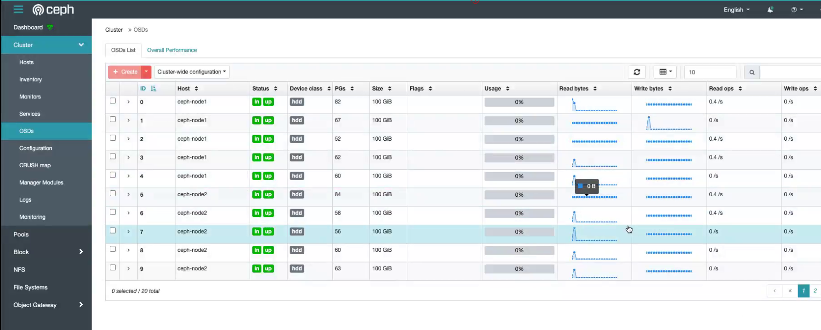Click the usage bar of OSD 9
The height and width of the screenshot is (330, 821).
[x=519, y=269]
